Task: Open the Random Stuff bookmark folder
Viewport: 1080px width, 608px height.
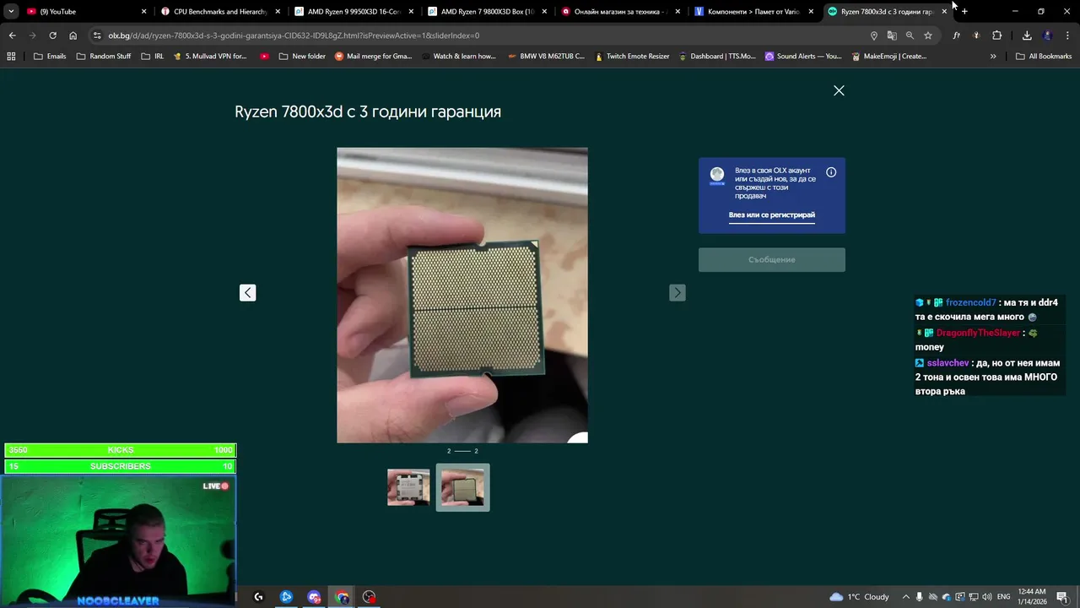Action: [x=104, y=57]
